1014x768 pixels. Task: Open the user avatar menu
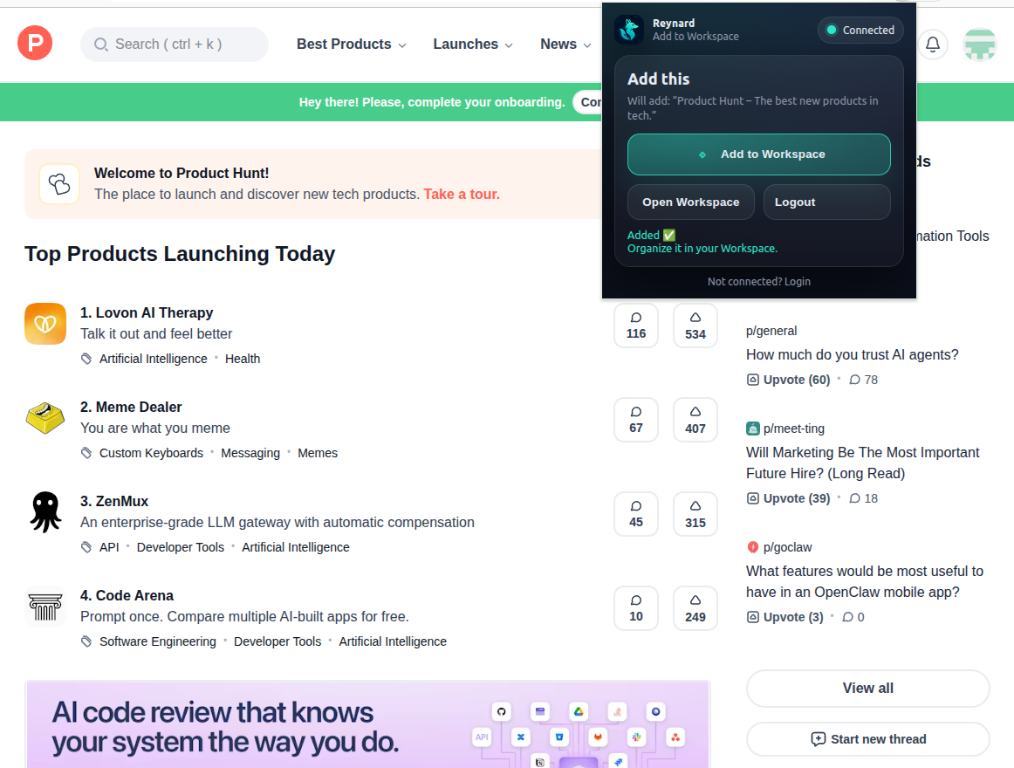[979, 44]
